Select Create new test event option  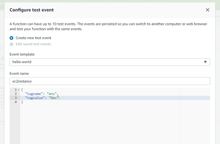point(11,38)
